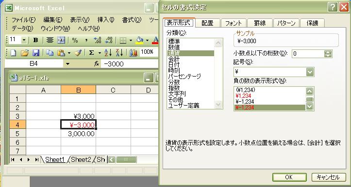The width and height of the screenshot is (351, 187).
Task: Click the AutoSum sigma icon
Action: pyautogui.click(x=91, y=53)
